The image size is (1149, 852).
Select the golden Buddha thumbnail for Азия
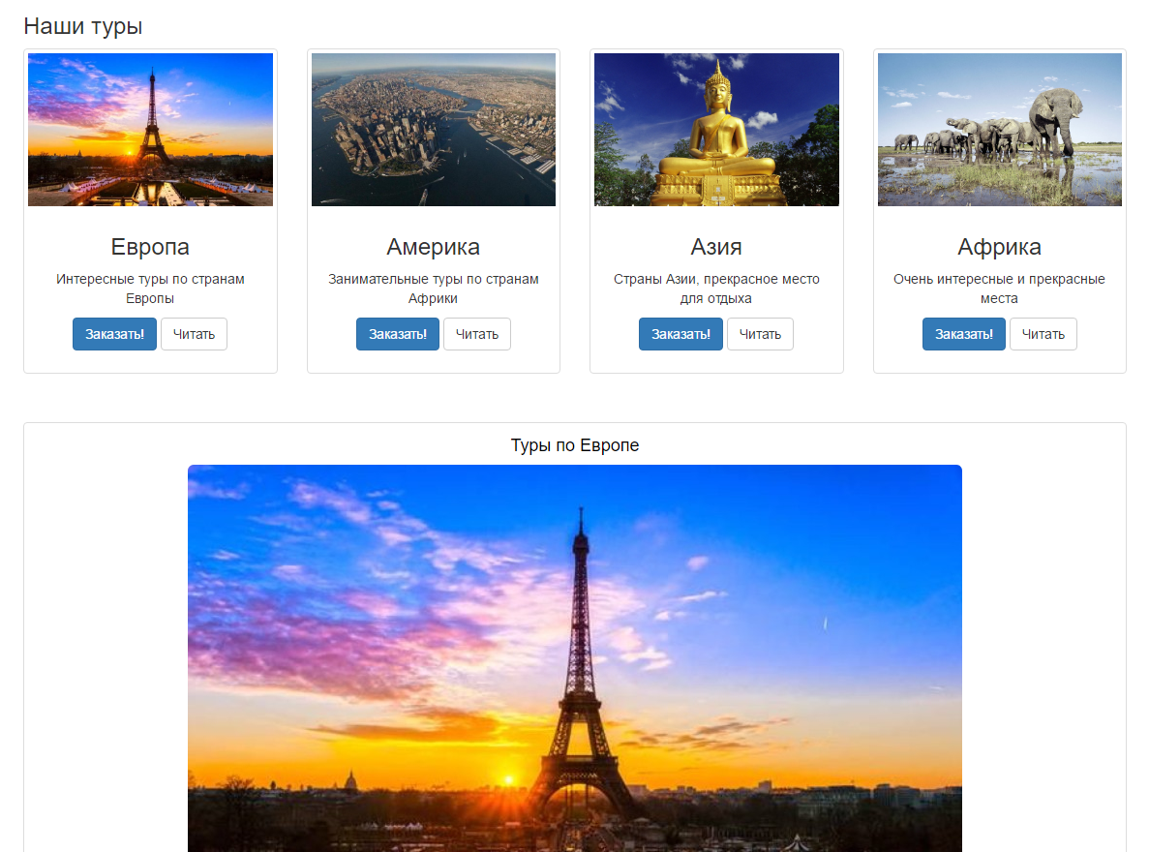click(716, 129)
